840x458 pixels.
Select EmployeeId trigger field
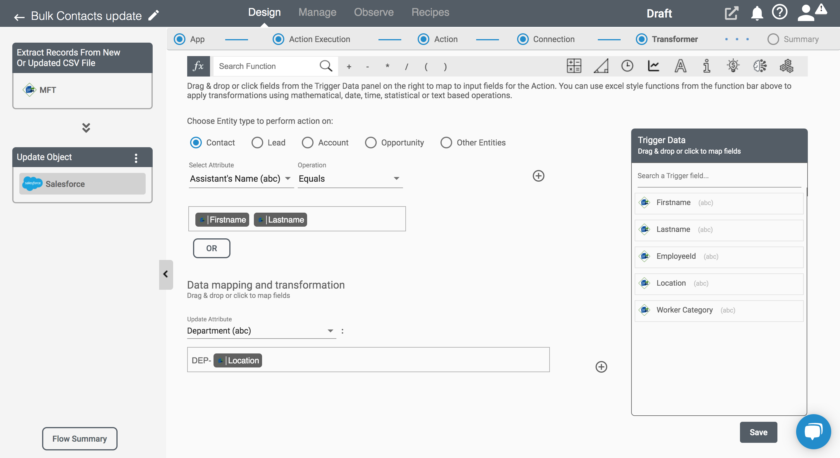pyautogui.click(x=719, y=257)
